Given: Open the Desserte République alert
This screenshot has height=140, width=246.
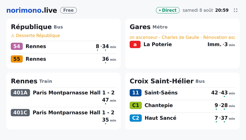Looking at the screenshot, I should [x=35, y=36].
